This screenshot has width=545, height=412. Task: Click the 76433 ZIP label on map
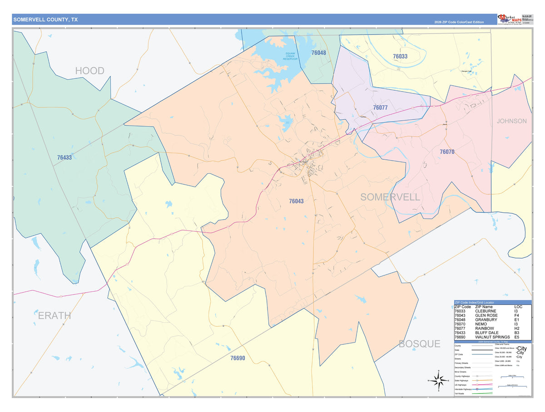click(64, 157)
